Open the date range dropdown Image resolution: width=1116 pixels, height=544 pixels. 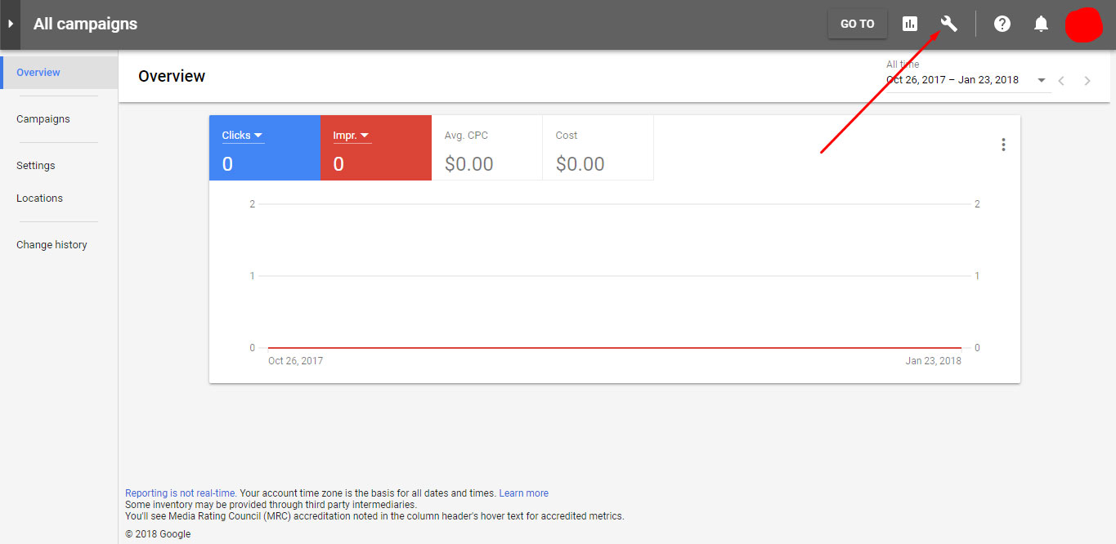pos(967,80)
